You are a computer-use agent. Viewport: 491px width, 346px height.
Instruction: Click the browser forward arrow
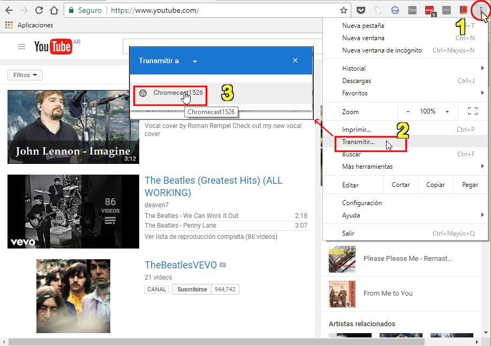24,10
